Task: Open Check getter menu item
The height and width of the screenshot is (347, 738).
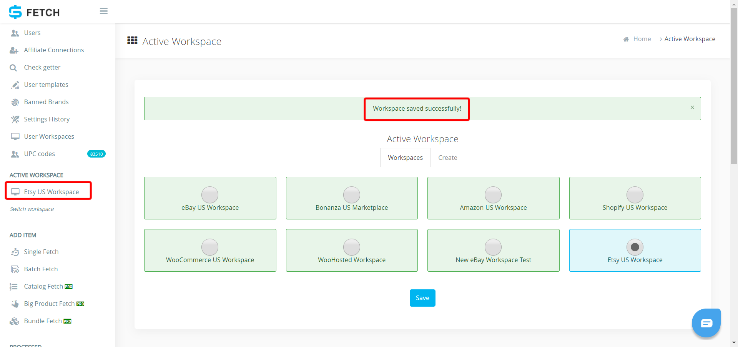Action: 42,68
